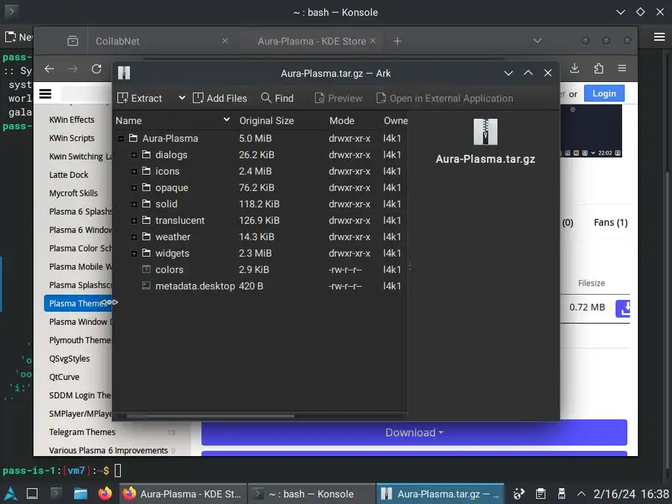Open Firefox extensions icon
Viewport: 672px width, 504px height.
click(x=598, y=68)
